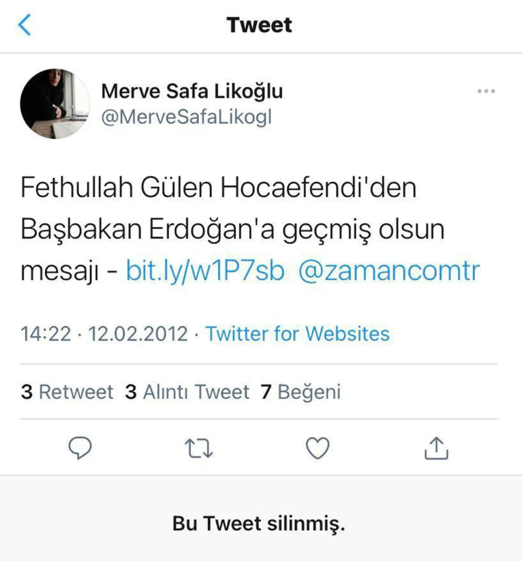Like the tweet with the heart icon
Image resolution: width=522 pixels, height=561 pixels.
pyautogui.click(x=318, y=448)
